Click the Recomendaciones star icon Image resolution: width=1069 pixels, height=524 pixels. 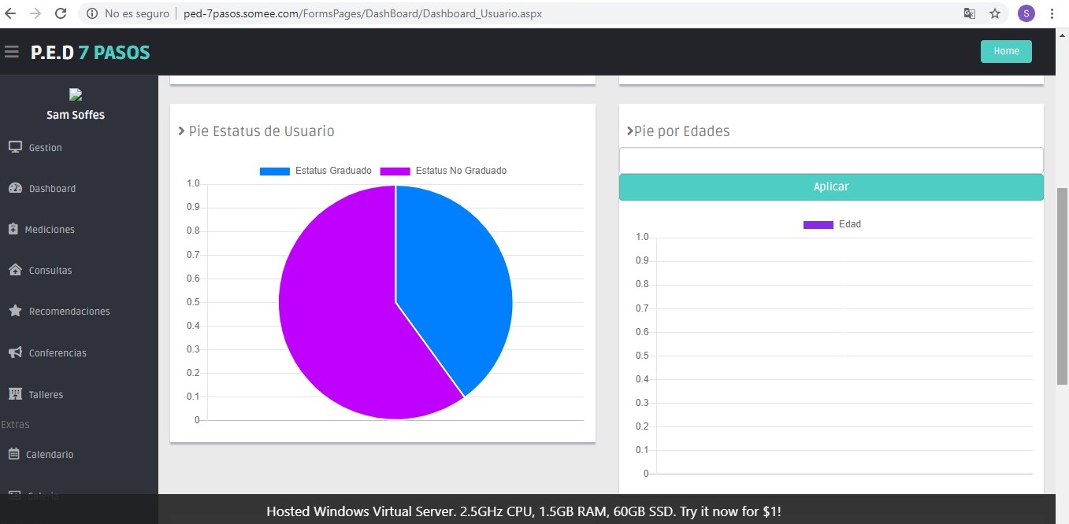coord(15,311)
